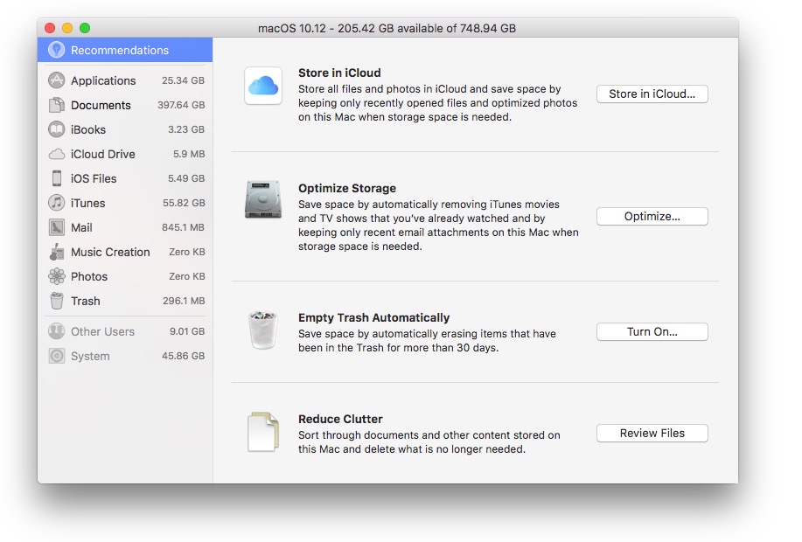Turn On empty trash automatically
This screenshot has width=802, height=542.
(652, 332)
